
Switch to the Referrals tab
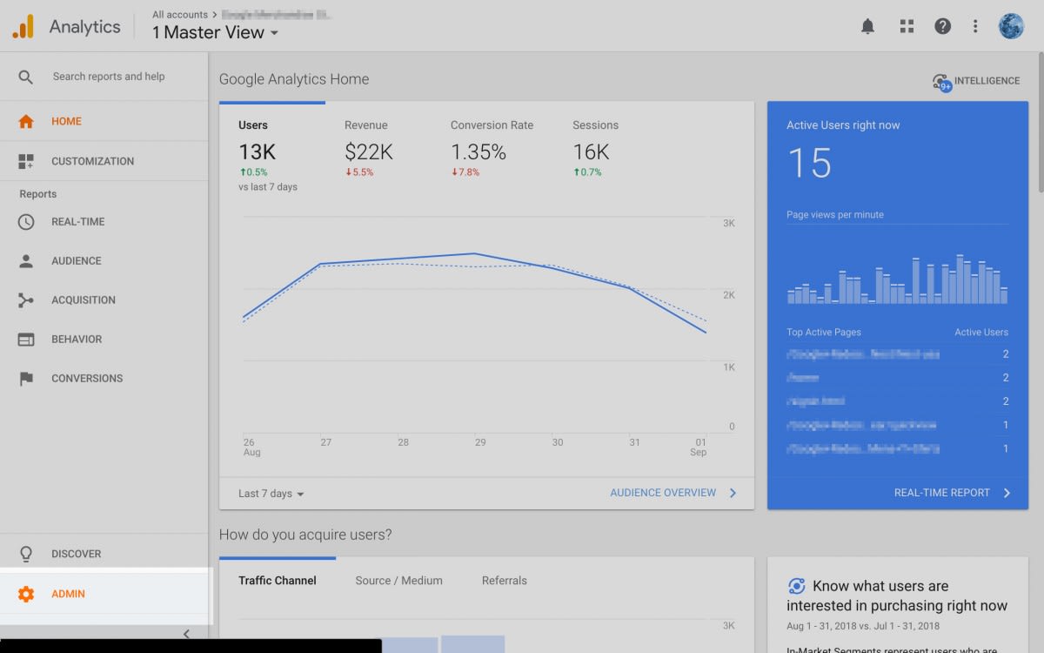(x=505, y=581)
